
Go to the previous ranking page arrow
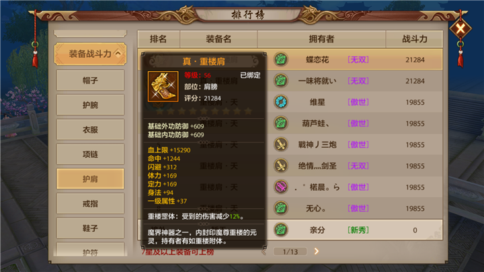264,252
